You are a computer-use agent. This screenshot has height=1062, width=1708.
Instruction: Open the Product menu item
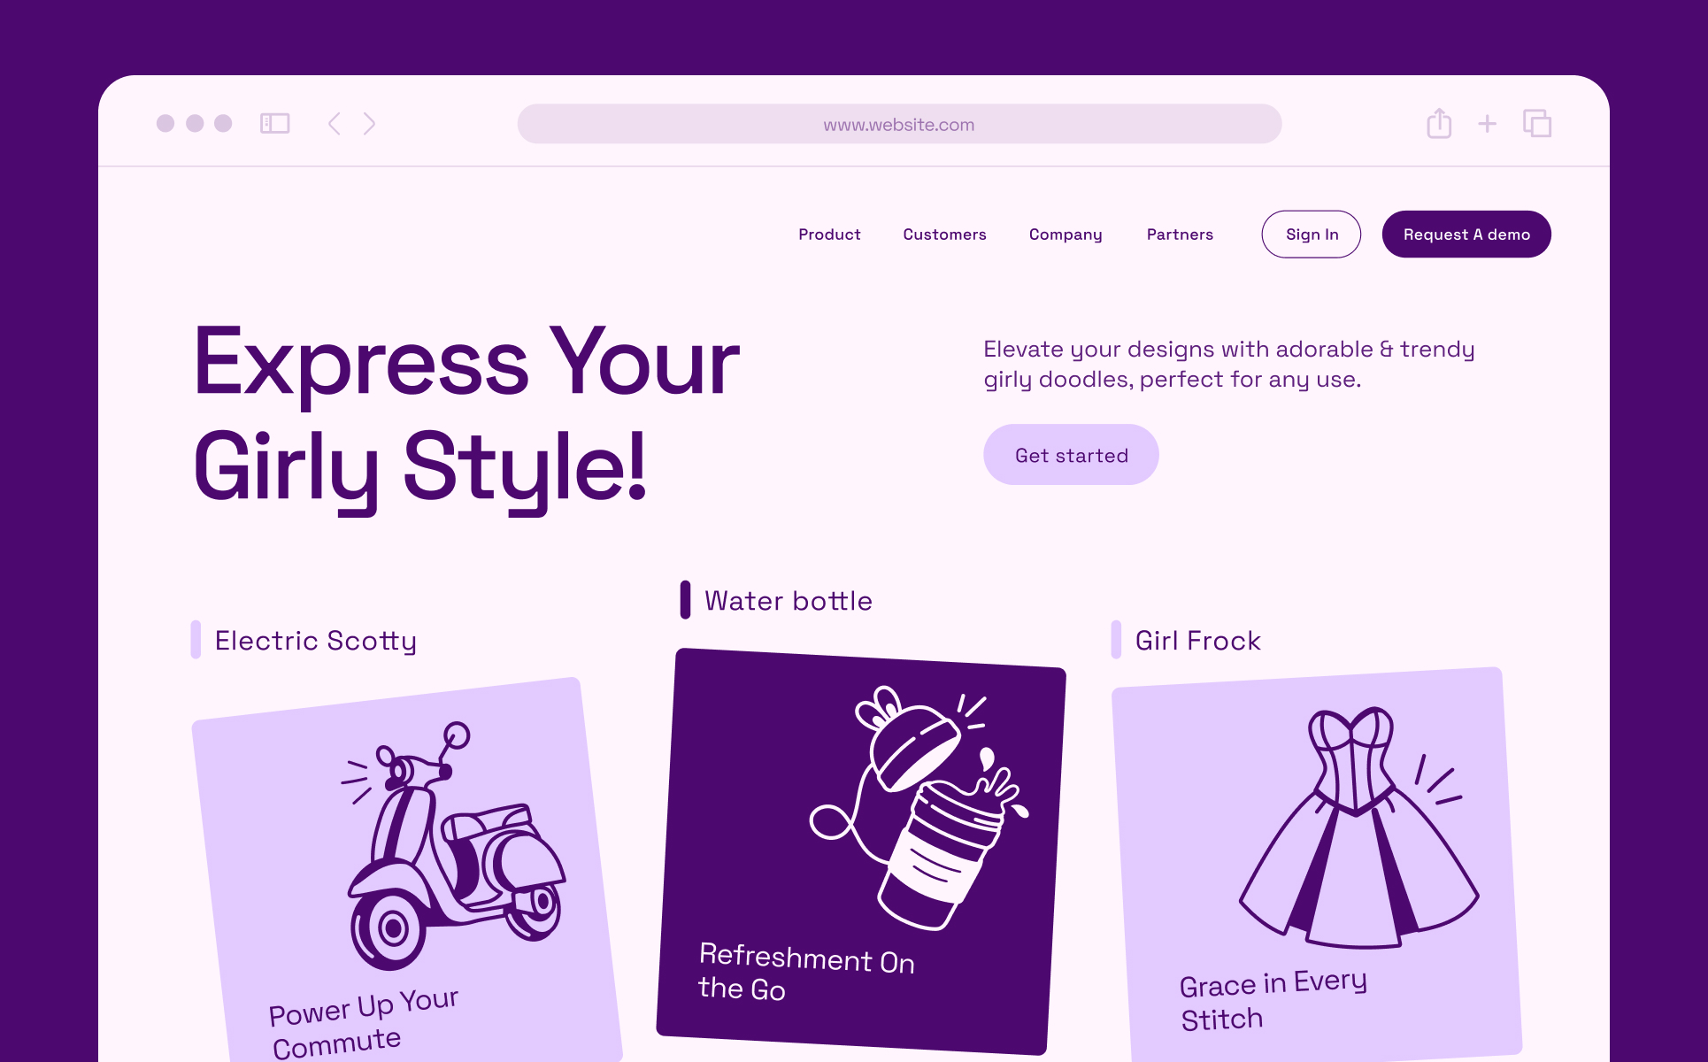pos(829,235)
